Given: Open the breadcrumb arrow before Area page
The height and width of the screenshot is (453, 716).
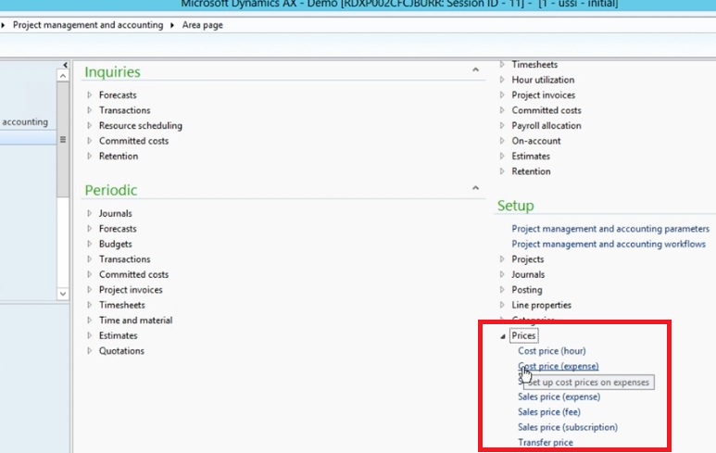Looking at the screenshot, I should (x=172, y=25).
